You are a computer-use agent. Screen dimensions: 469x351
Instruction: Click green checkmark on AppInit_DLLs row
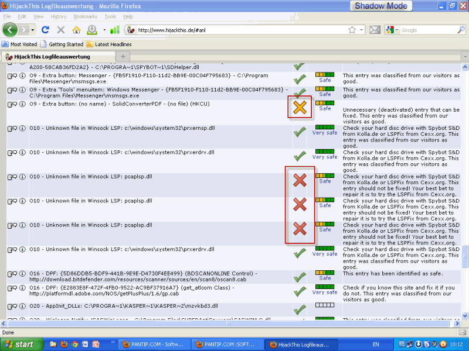pos(300,309)
